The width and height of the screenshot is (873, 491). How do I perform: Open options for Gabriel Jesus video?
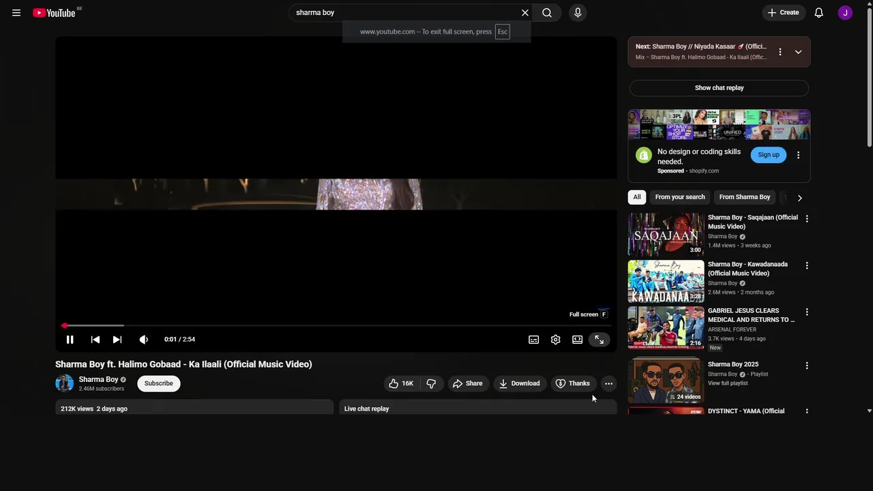pos(807,312)
